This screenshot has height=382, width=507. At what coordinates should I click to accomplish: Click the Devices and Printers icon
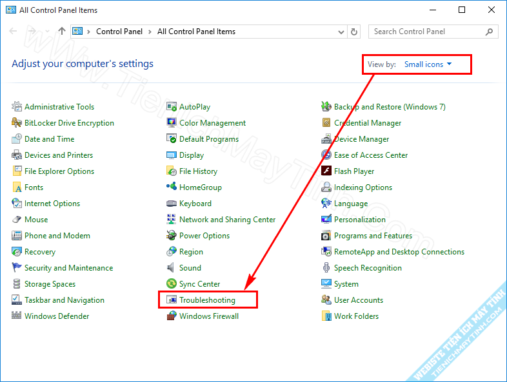click(x=17, y=155)
